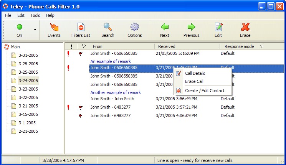Select the 3-31-2005 log entry
Image resolution: width=286 pixels, height=165 pixels.
[x=28, y=55]
